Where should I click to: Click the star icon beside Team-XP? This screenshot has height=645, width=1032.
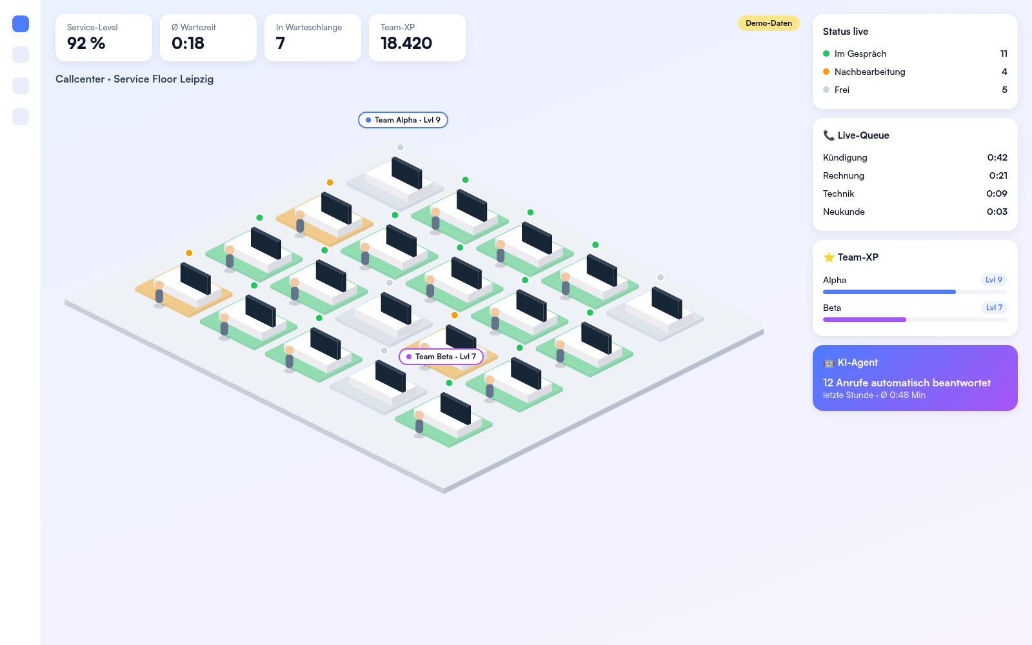829,257
